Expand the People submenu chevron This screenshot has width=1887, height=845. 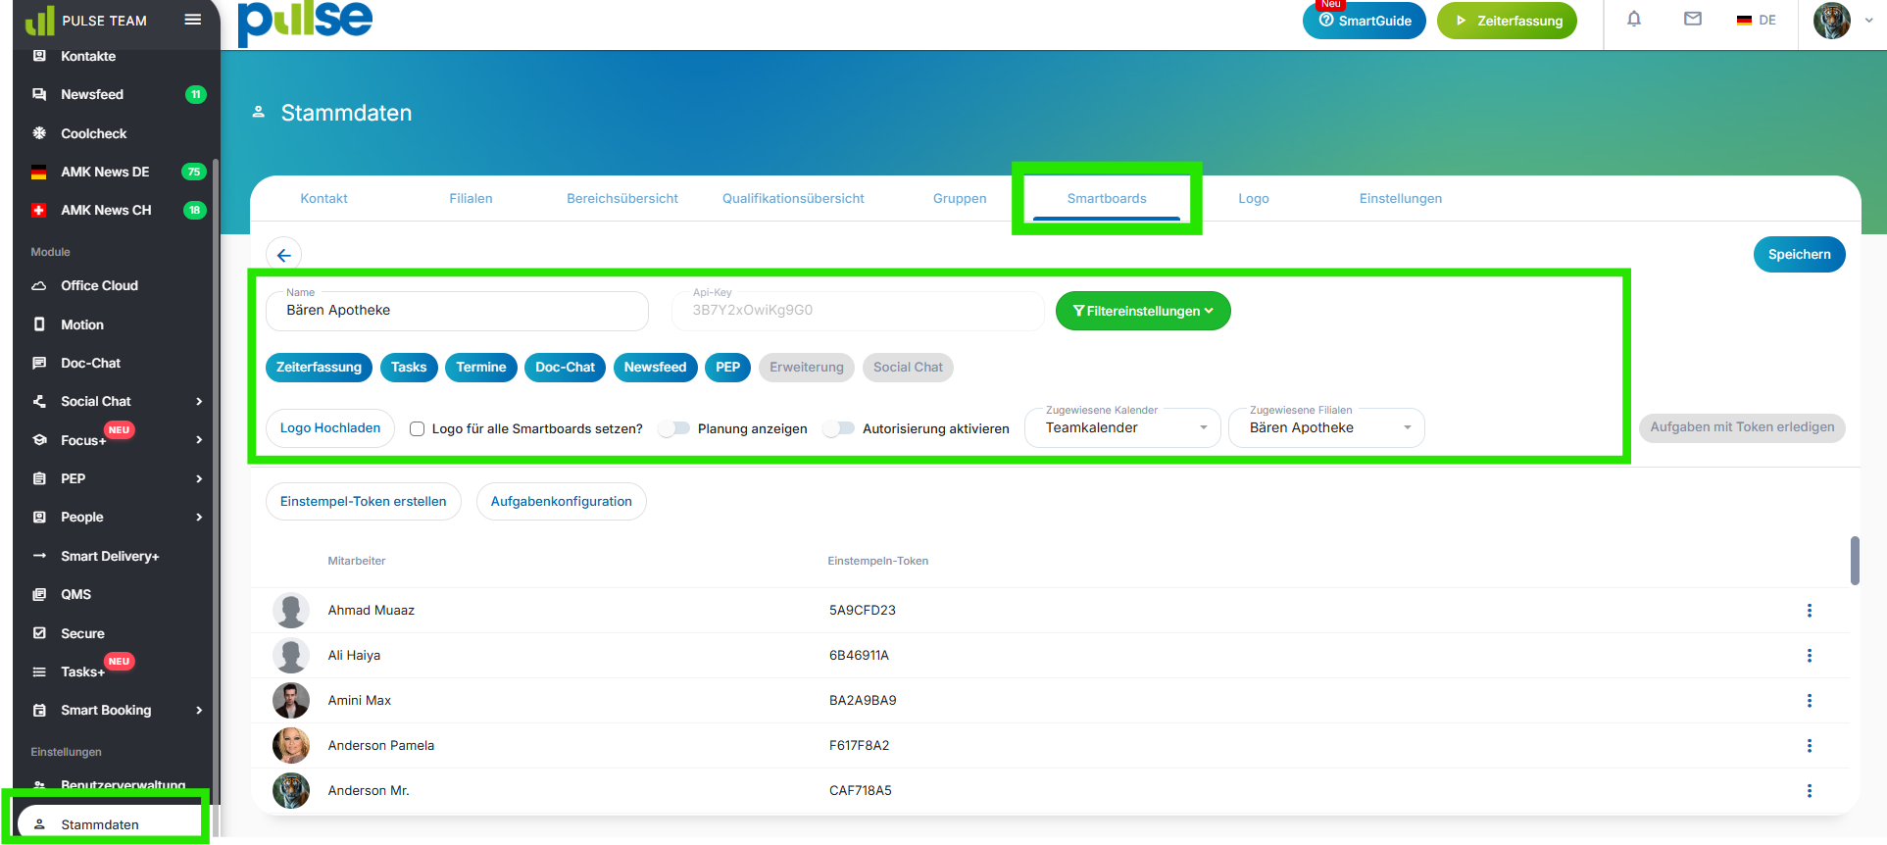coord(199,517)
